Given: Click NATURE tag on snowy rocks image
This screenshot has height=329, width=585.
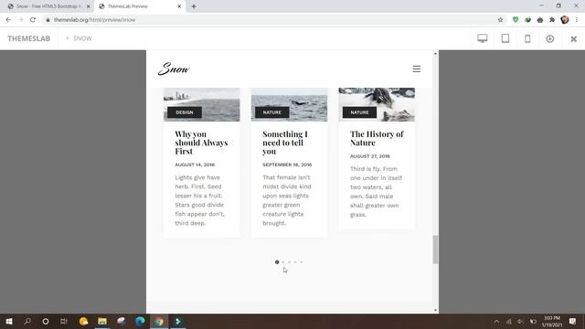Looking at the screenshot, I should [359, 112].
